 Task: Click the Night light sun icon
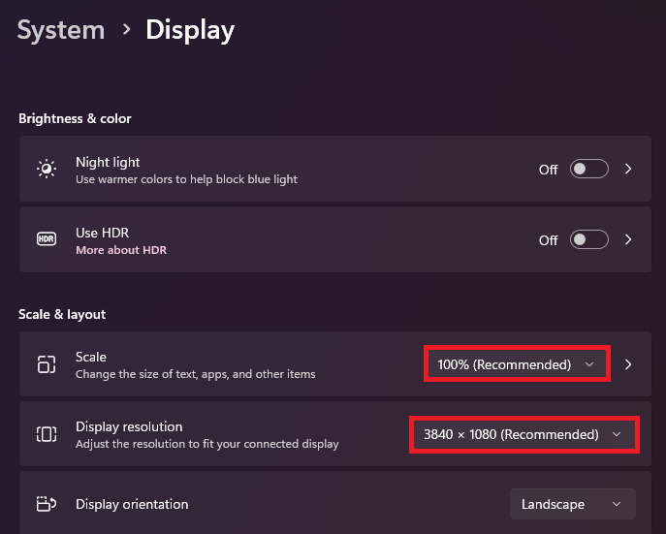47,170
